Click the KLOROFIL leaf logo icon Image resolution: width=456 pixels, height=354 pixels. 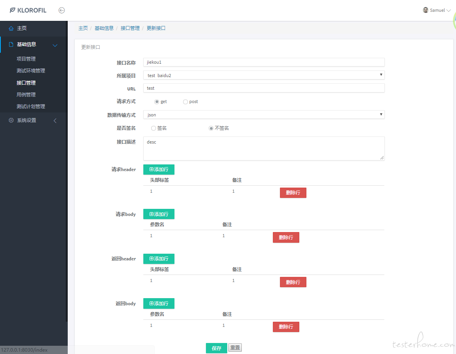pyautogui.click(x=12, y=11)
